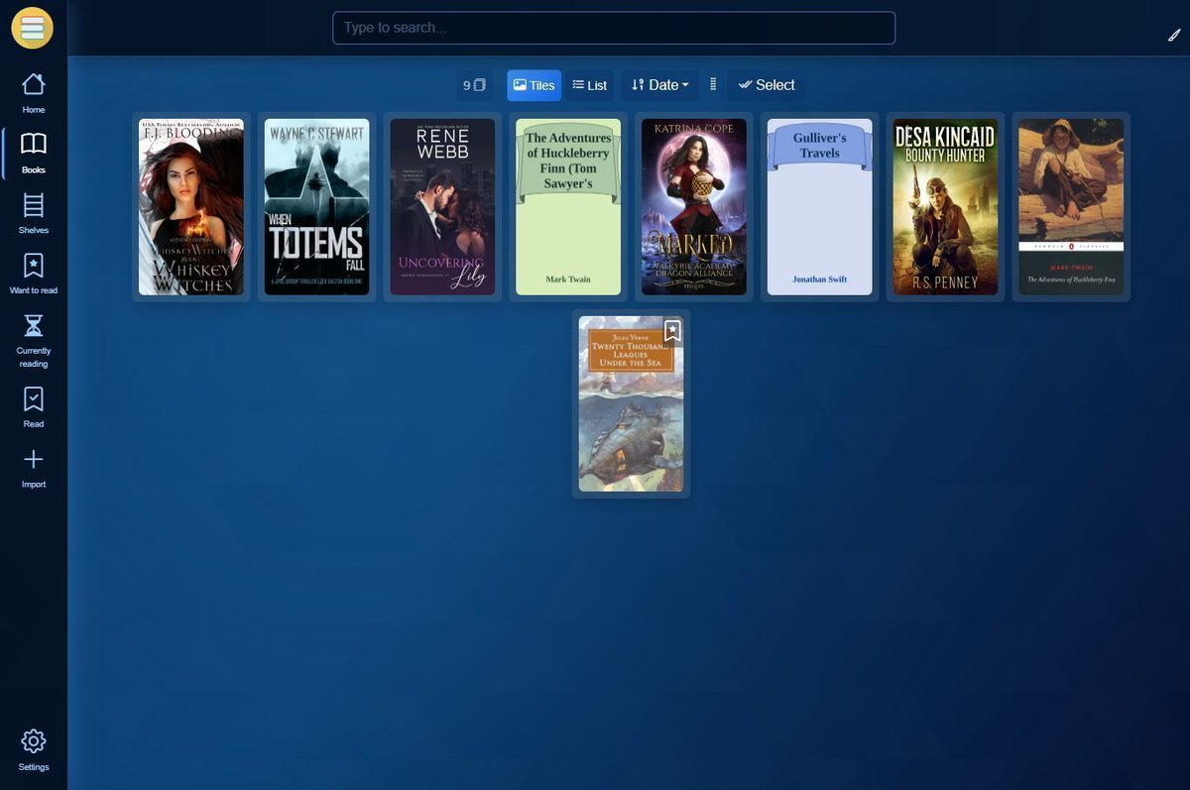The width and height of the screenshot is (1190, 790).
Task: Open Settings in the sidebar
Action: (x=34, y=750)
